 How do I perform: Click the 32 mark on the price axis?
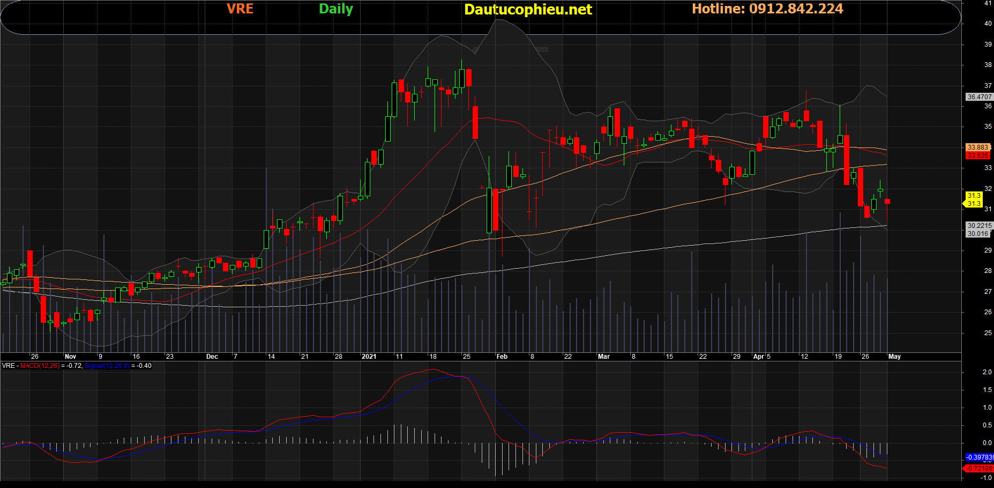click(x=988, y=189)
